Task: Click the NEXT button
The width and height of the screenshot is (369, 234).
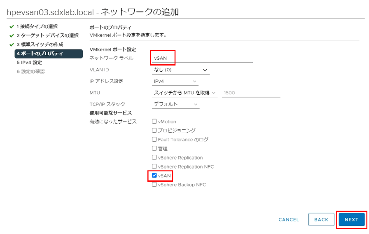Action: (352, 220)
